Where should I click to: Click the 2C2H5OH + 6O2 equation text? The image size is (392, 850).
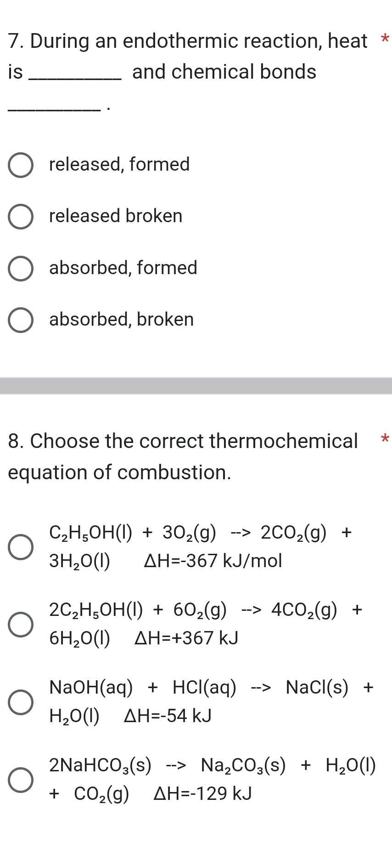point(206,624)
